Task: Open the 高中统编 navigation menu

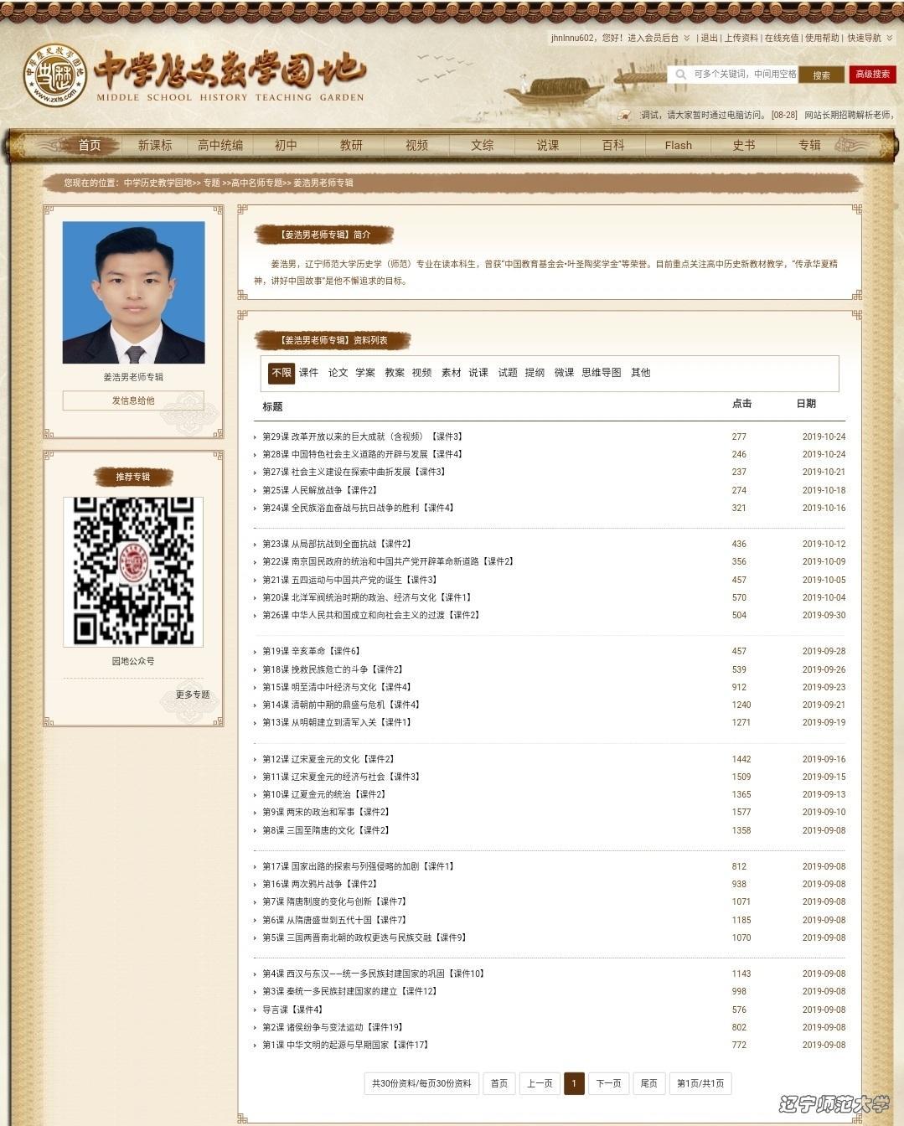Action: 220,145
